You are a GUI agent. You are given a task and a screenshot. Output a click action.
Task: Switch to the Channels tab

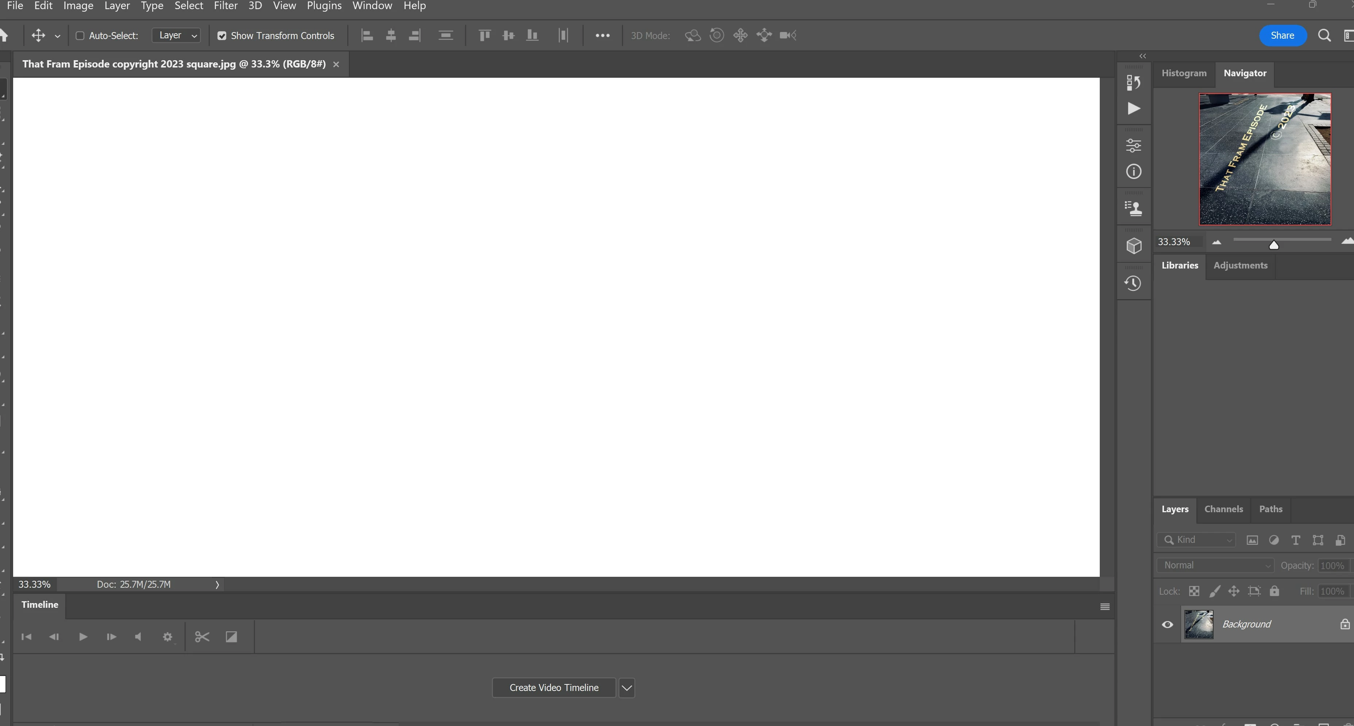[1223, 509]
